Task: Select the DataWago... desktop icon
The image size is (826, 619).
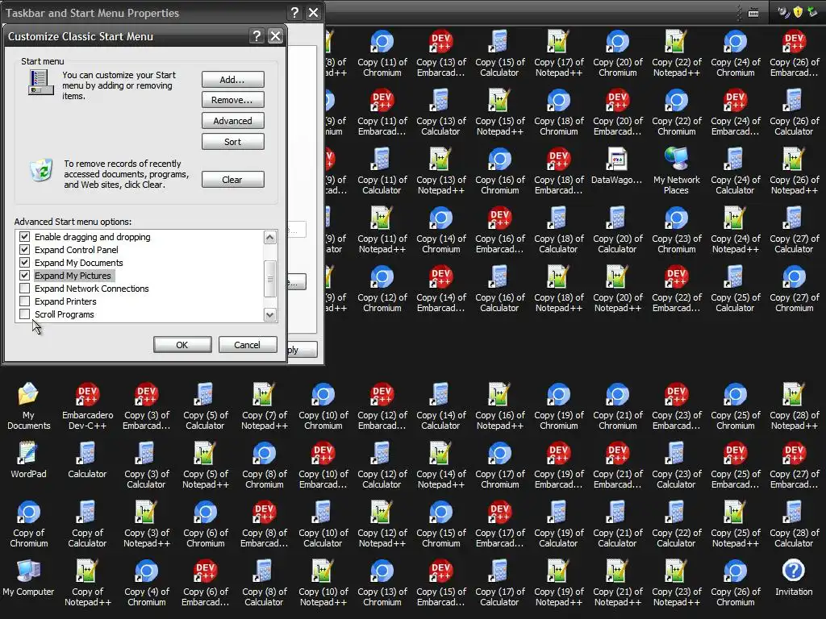Action: point(617,166)
